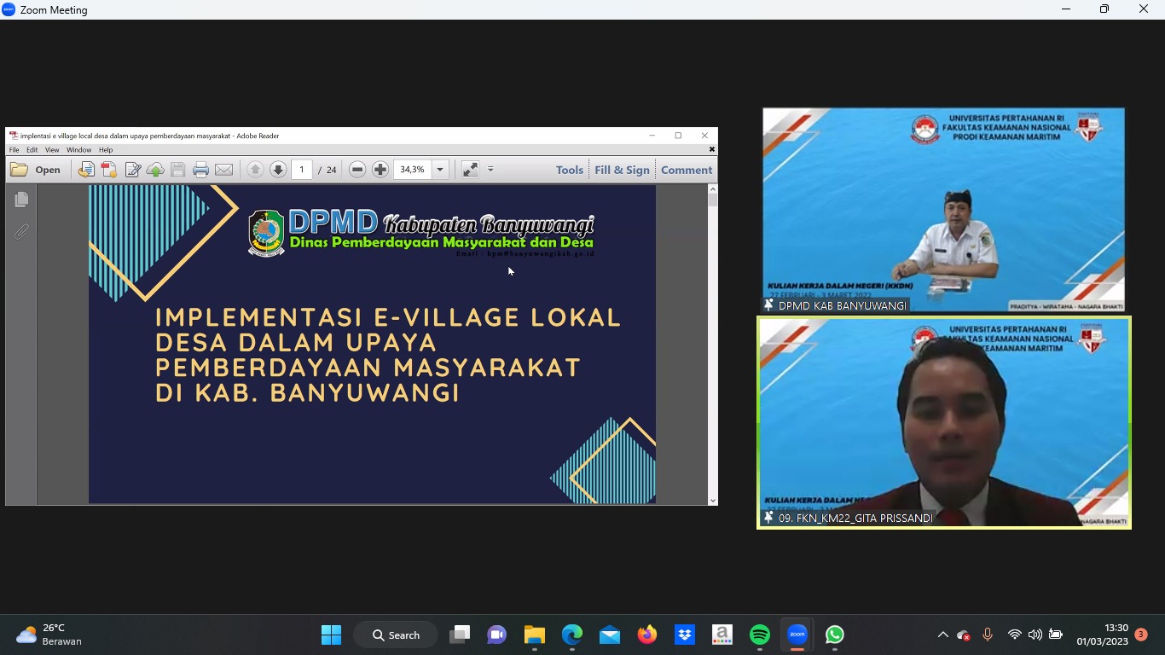Image resolution: width=1165 pixels, height=655 pixels.
Task: Open the page thumbnails panel icon
Action: tap(21, 200)
